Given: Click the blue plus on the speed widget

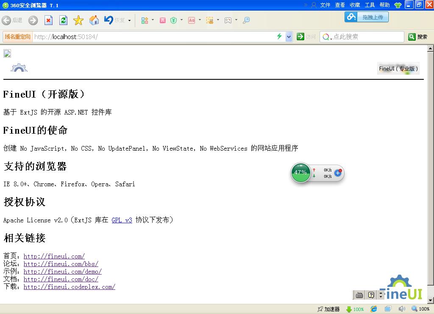Looking at the screenshot, I should click(x=338, y=173).
